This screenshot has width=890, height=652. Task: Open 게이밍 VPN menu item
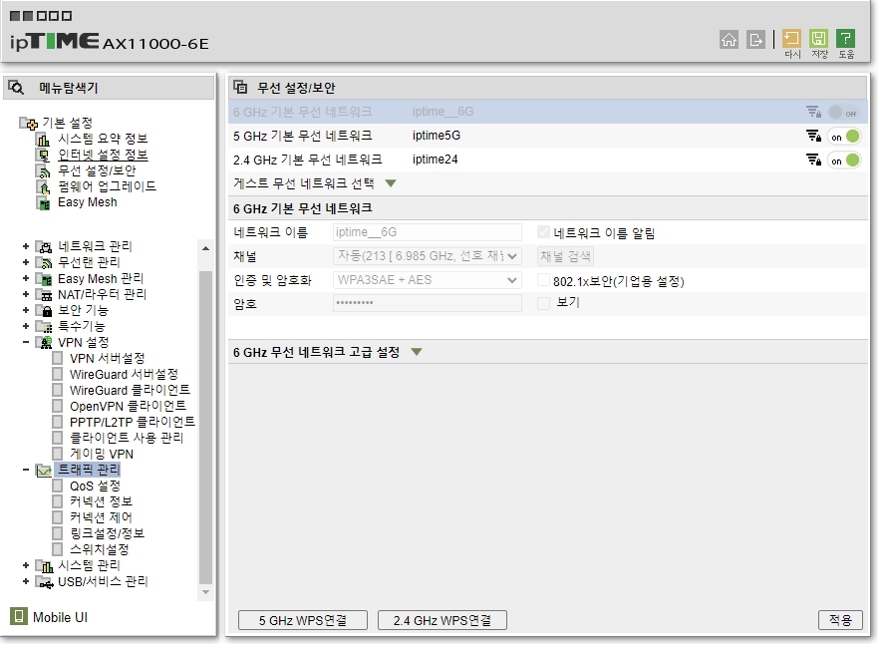pyautogui.click(x=101, y=455)
